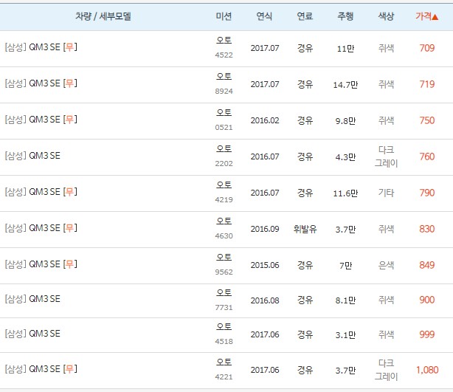Open QM3 SE listing with plate 2202
This screenshot has height=392, width=453.
coord(32,156)
